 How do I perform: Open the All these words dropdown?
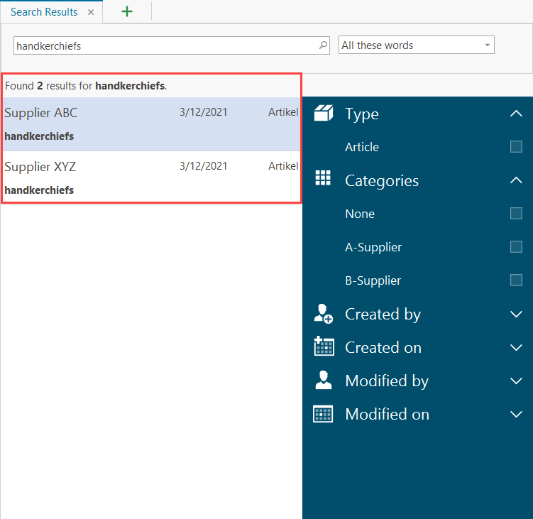pos(417,45)
